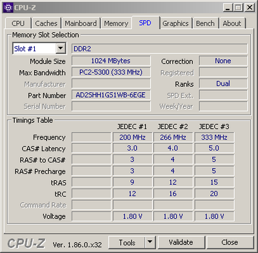Click the 200 MHz frequency cell

(132, 137)
